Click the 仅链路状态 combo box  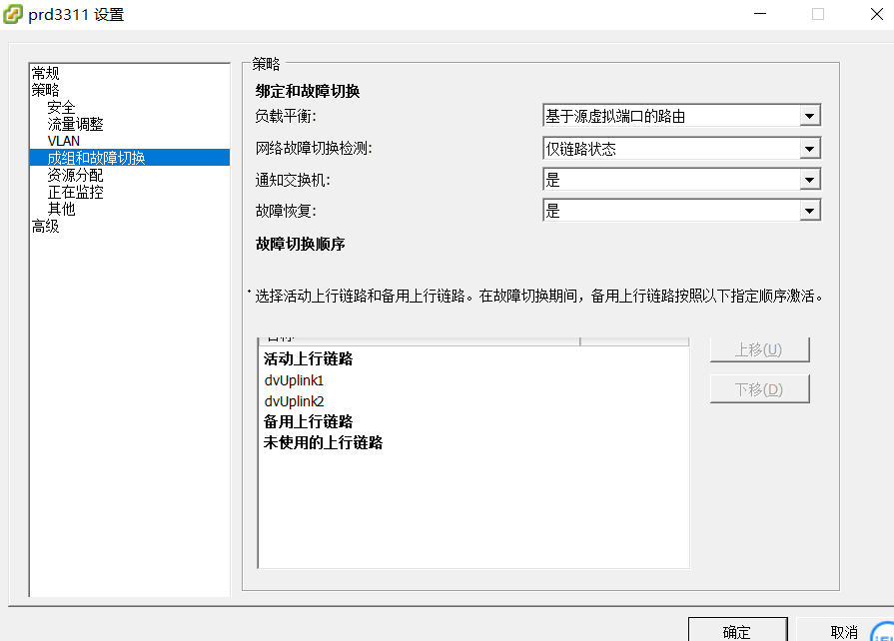681,149
